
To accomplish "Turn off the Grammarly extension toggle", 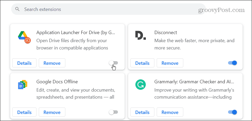I will coord(232,112).
